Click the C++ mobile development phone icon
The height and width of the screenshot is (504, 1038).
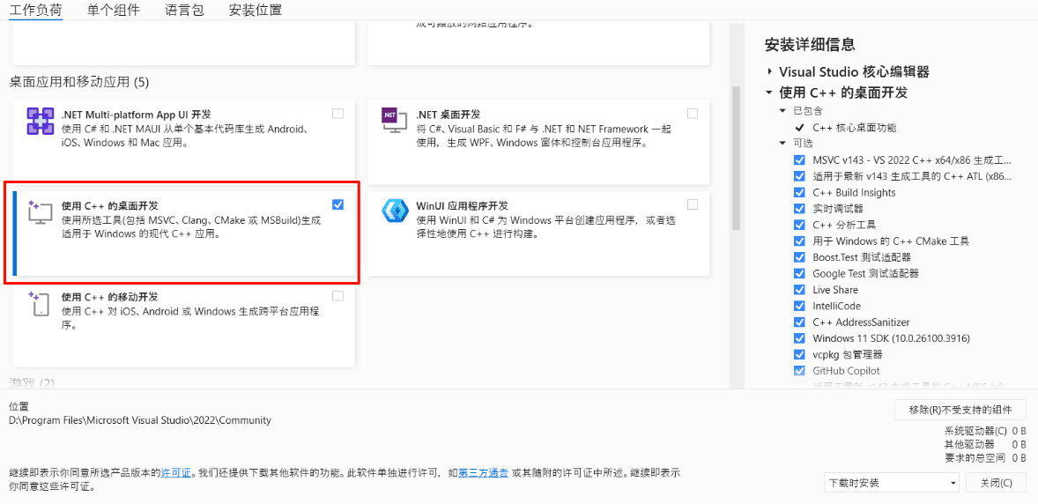pos(40,305)
